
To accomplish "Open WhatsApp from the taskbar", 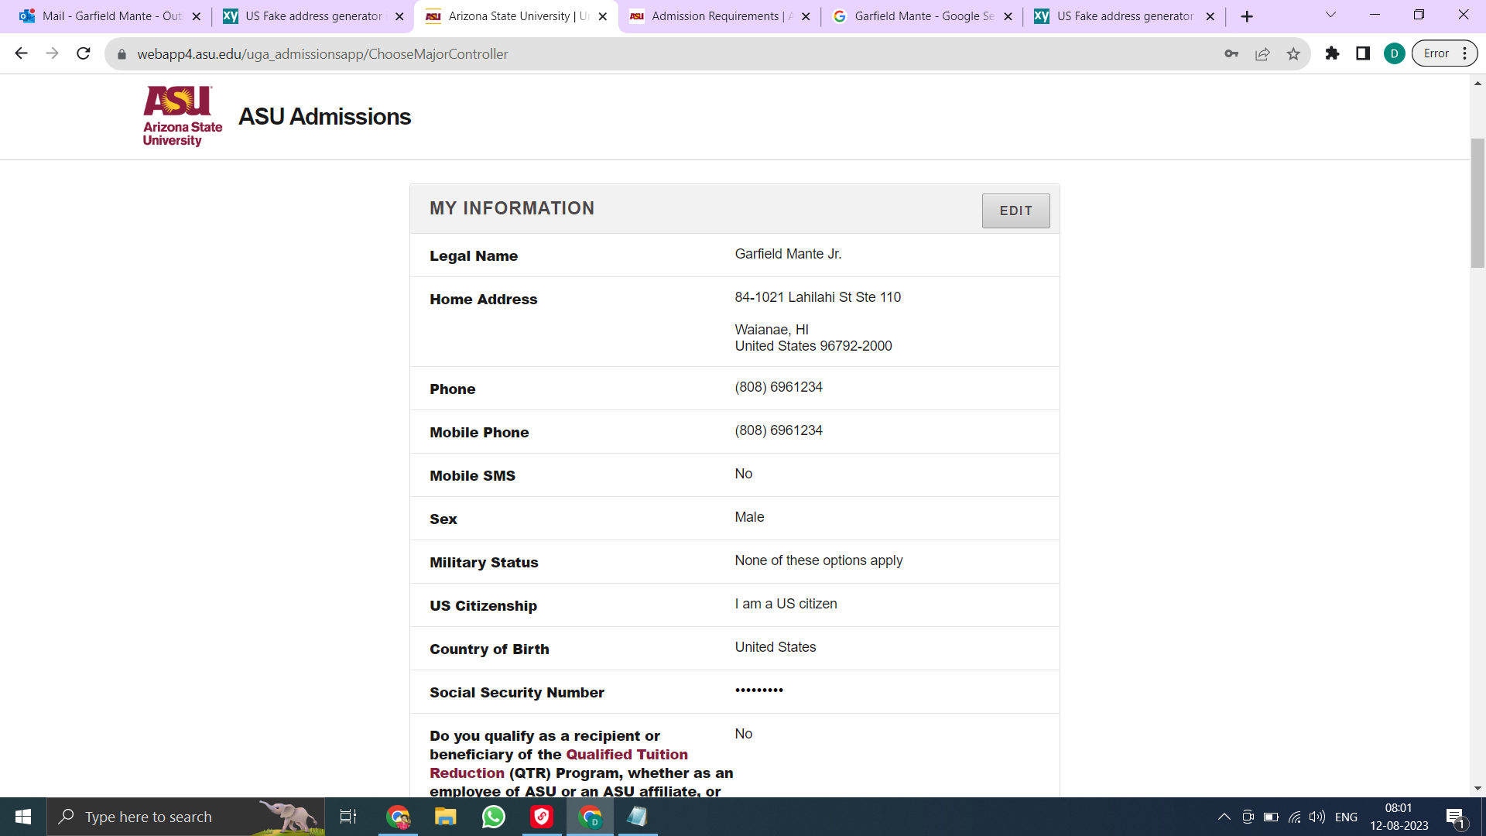I will (x=493, y=817).
